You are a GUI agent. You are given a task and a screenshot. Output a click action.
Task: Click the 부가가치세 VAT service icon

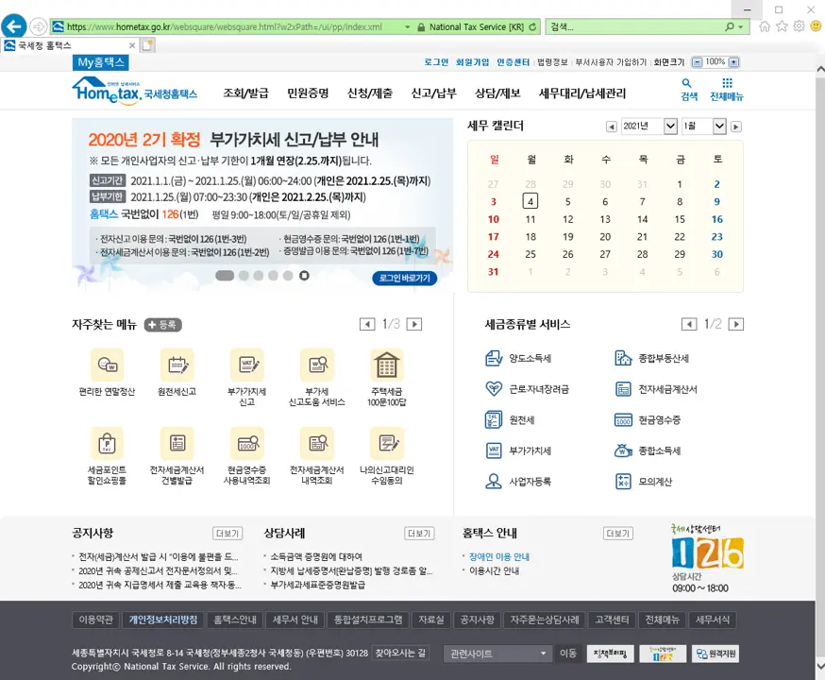click(x=494, y=450)
